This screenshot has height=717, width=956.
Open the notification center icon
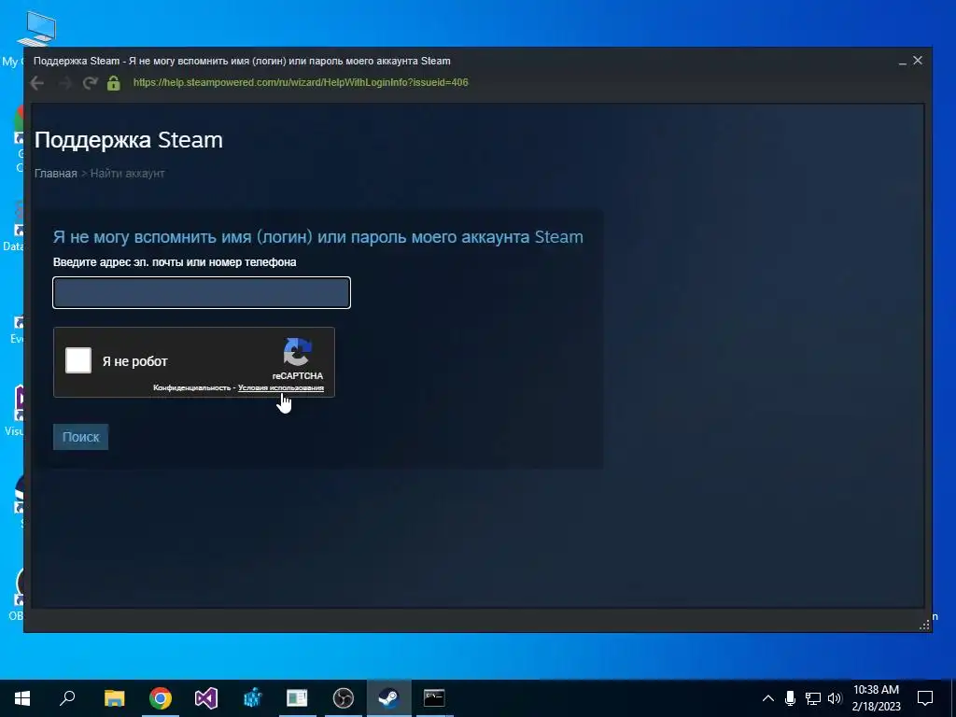coord(925,698)
